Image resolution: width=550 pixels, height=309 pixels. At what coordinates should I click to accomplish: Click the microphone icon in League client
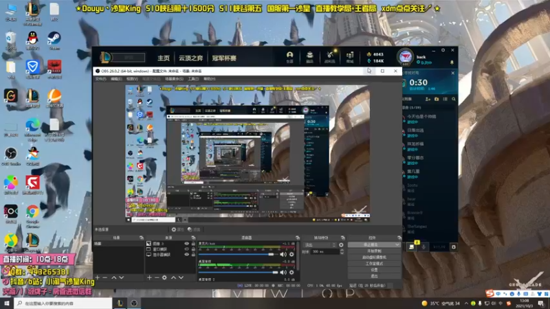click(x=423, y=247)
